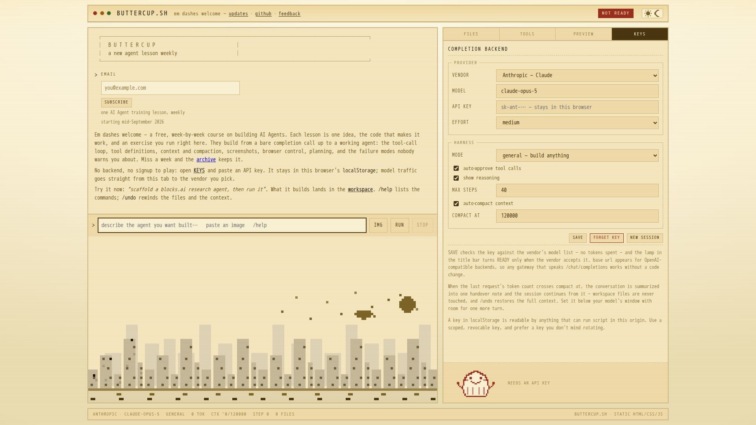The width and height of the screenshot is (756, 425).
Task: Click the 'NEEDS AN API KEY' text
Action: 529,383
